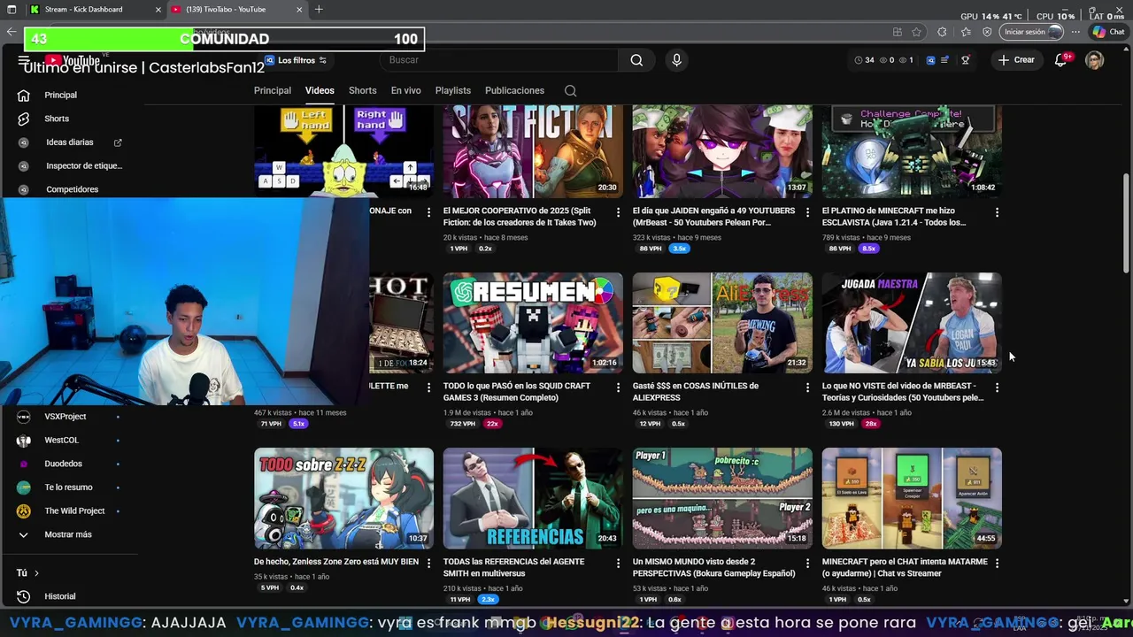Open the Te lo resumo subscription channel
The height and width of the screenshot is (637, 1133).
69,487
